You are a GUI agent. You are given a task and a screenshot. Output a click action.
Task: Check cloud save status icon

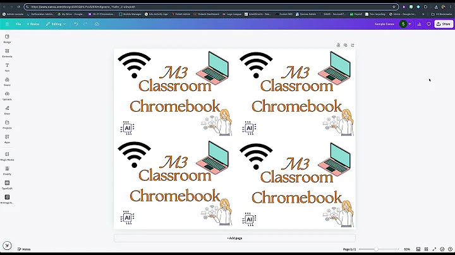pos(97,24)
